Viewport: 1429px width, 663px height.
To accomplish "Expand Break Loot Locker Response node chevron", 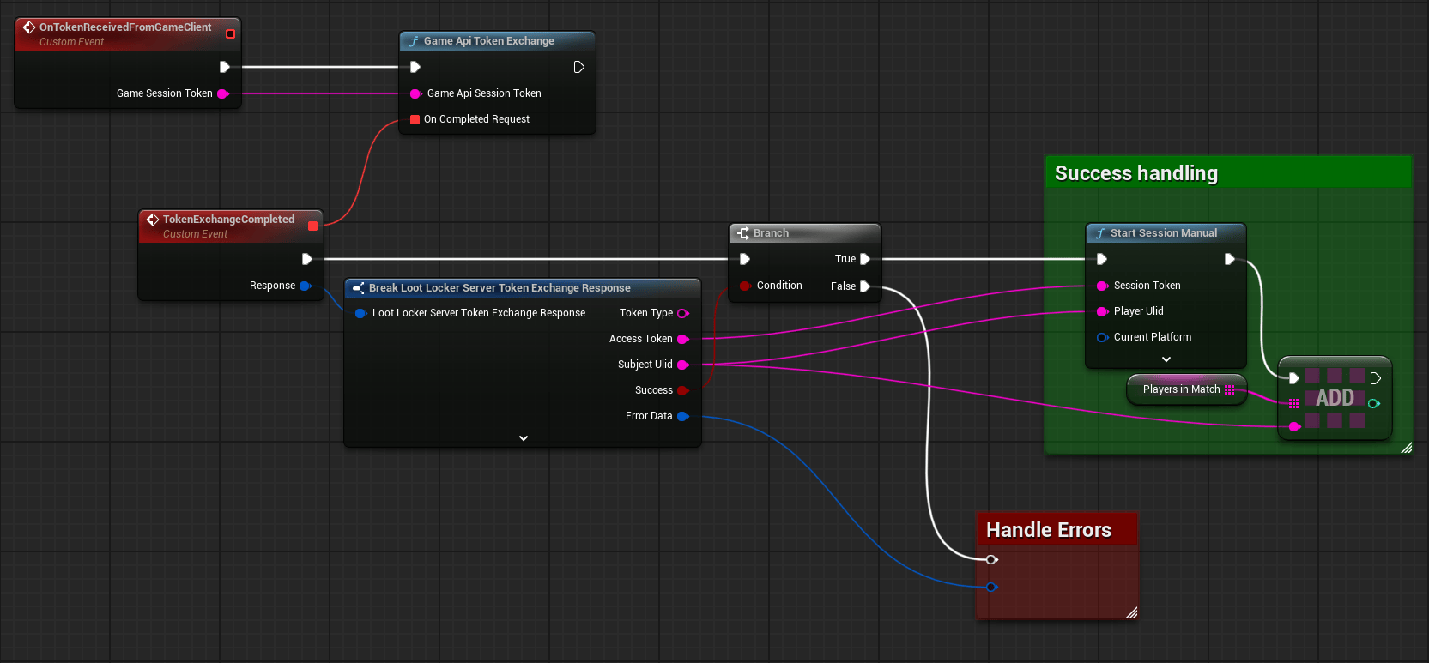I will 524,438.
